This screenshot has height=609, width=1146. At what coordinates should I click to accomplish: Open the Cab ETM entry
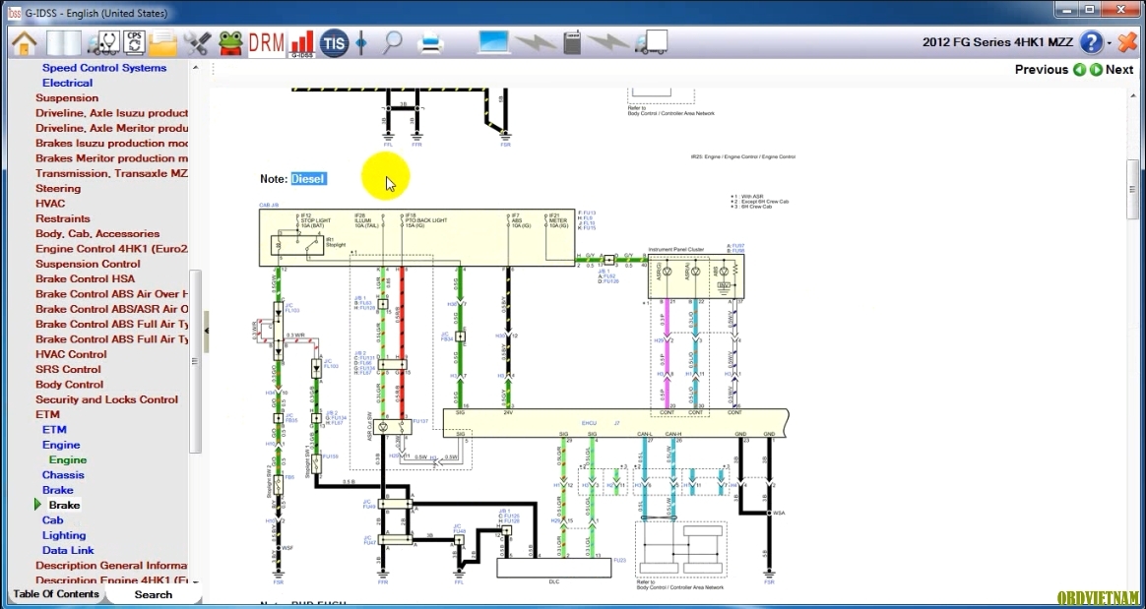tap(52, 519)
